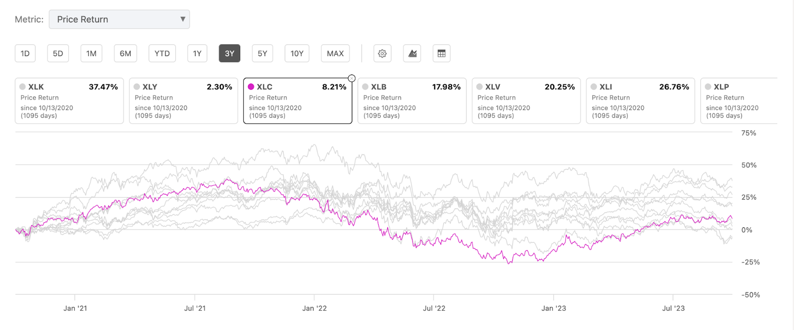The width and height of the screenshot is (794, 330).
Task: Click the 26.76% return value
Action: (674, 87)
